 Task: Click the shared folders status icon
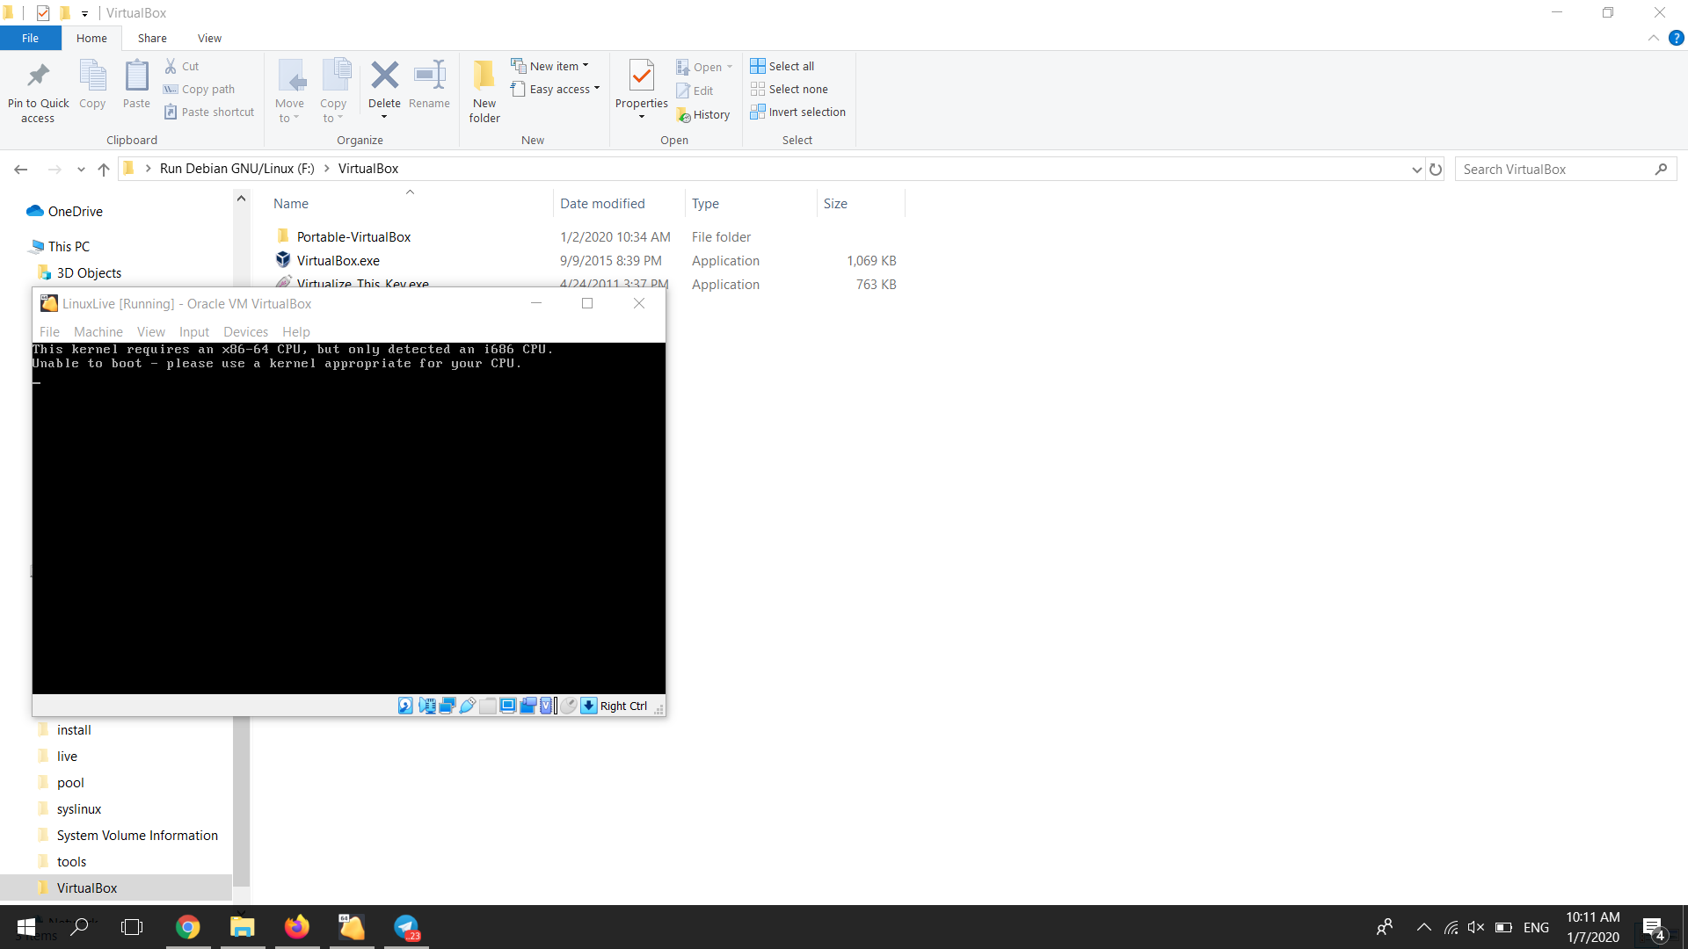click(488, 706)
